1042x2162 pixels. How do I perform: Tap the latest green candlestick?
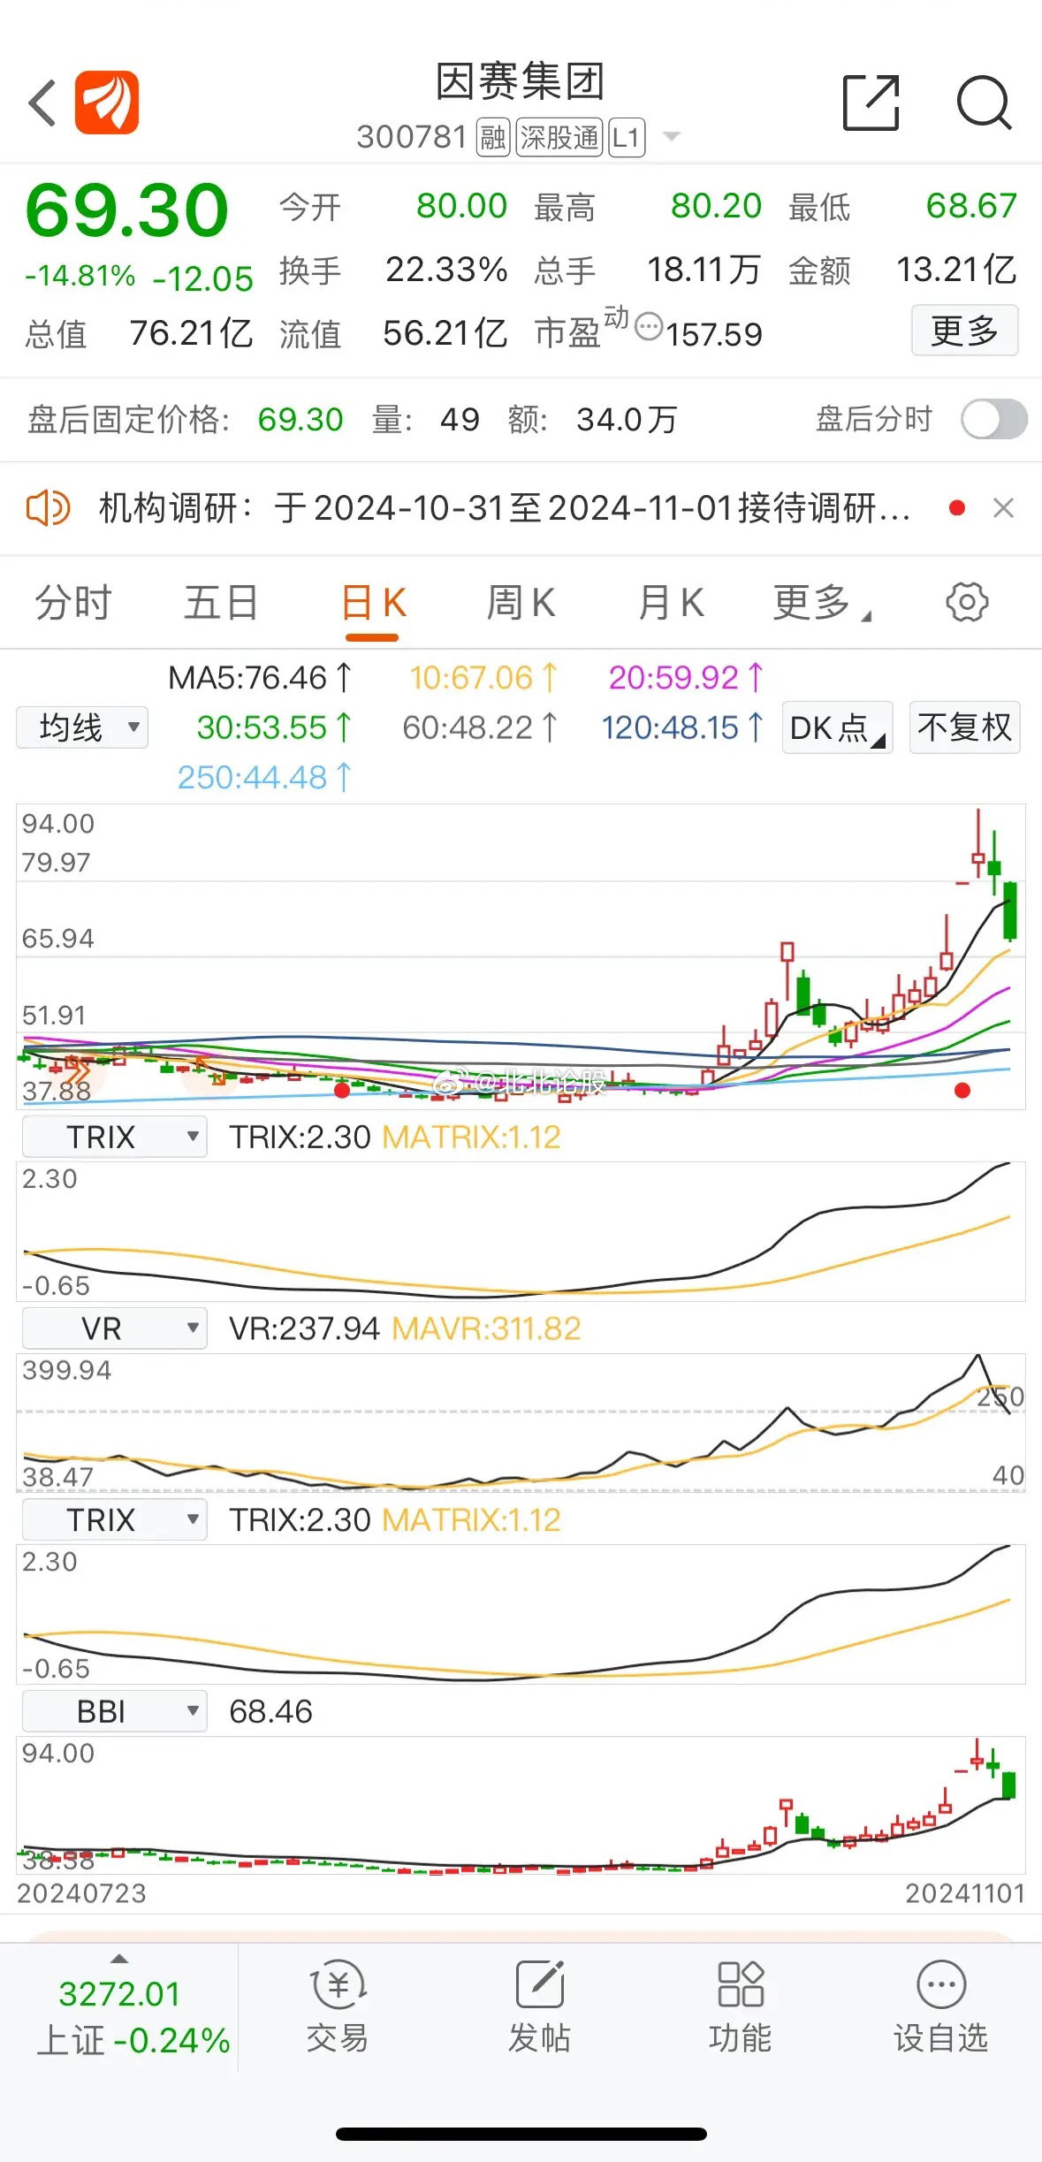1010,910
